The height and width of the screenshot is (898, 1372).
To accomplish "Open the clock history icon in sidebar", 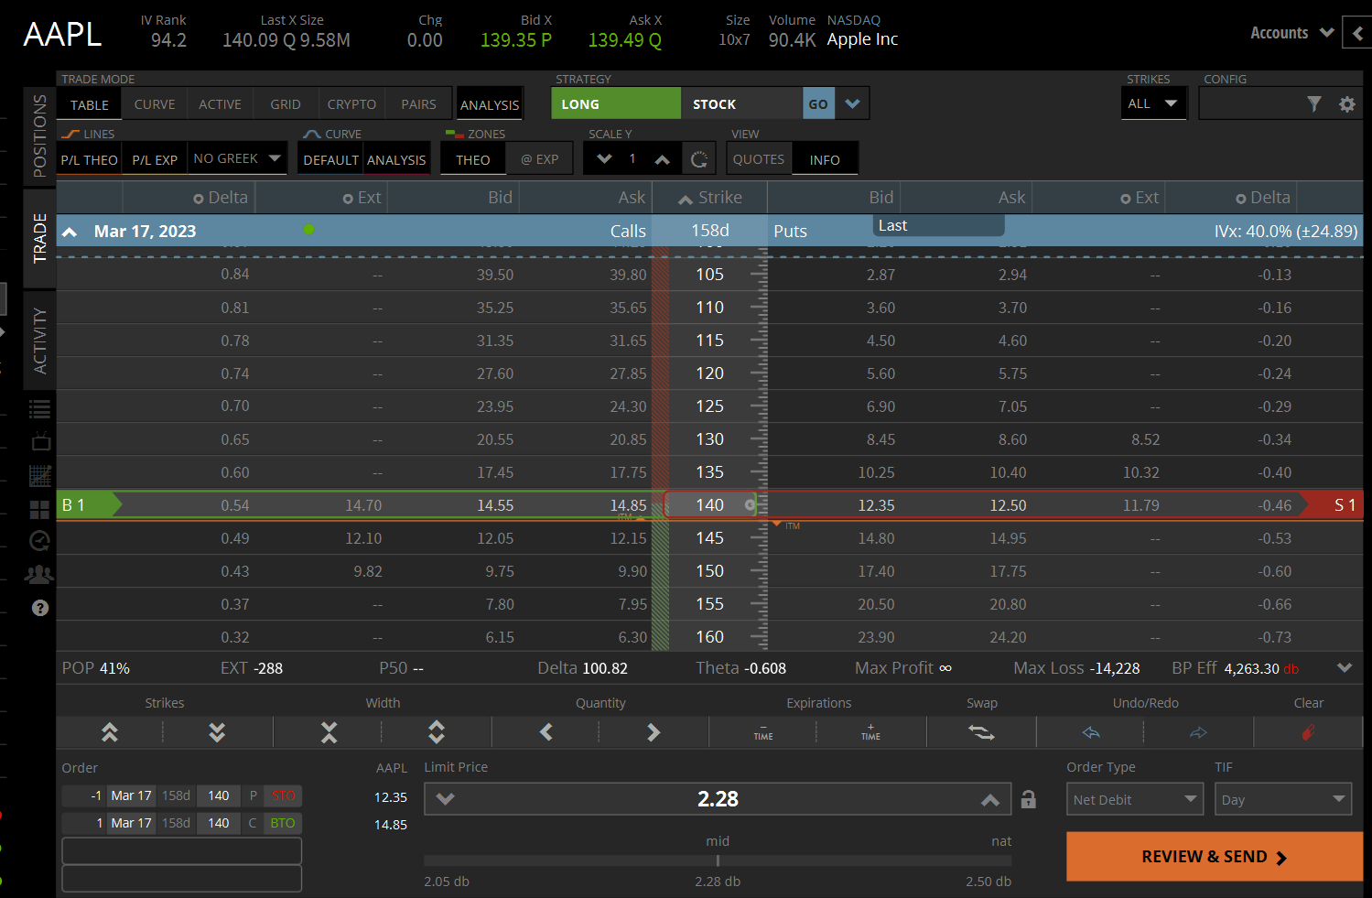I will point(40,541).
